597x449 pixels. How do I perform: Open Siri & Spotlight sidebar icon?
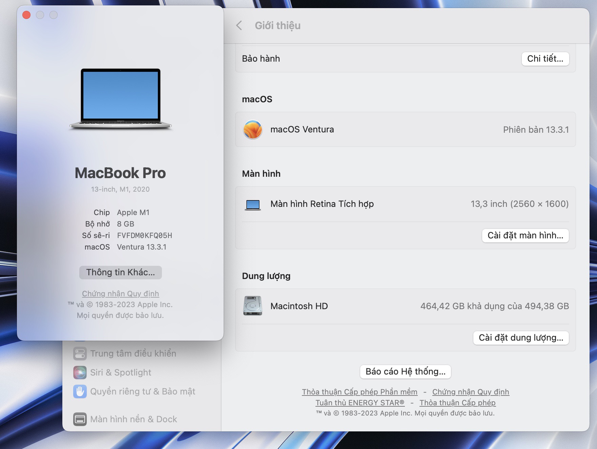click(x=80, y=372)
